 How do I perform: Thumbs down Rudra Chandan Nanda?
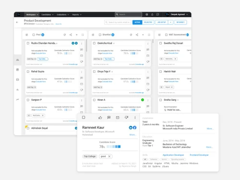[82, 61]
